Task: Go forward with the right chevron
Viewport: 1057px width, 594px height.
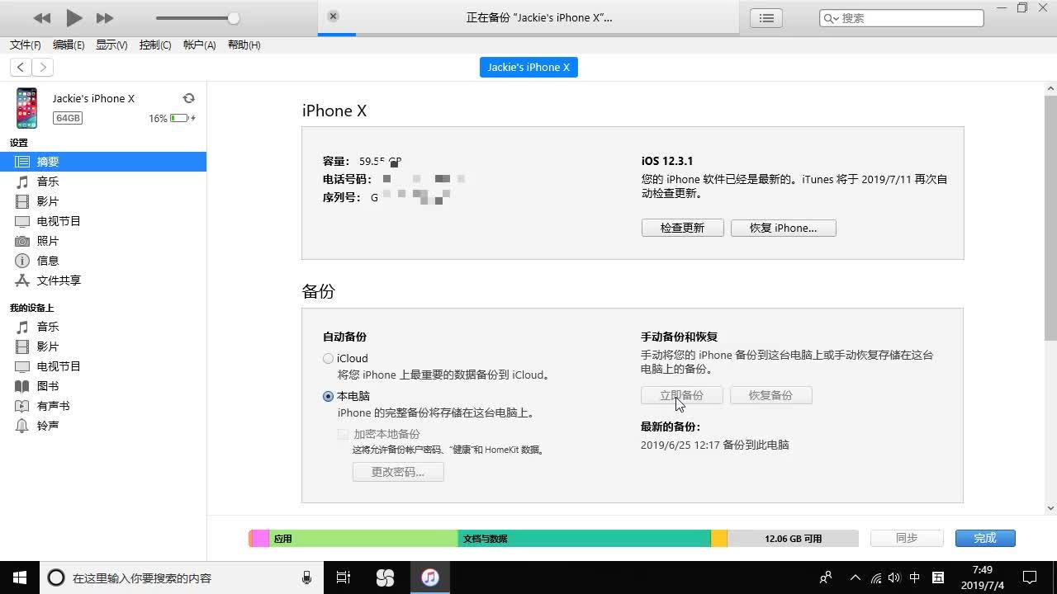Action: click(x=42, y=67)
